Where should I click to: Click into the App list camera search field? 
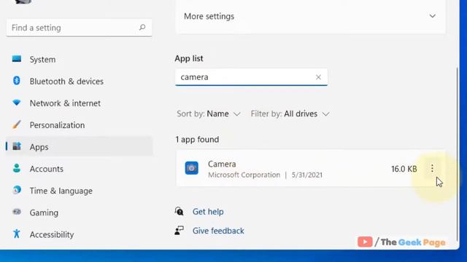click(251, 77)
